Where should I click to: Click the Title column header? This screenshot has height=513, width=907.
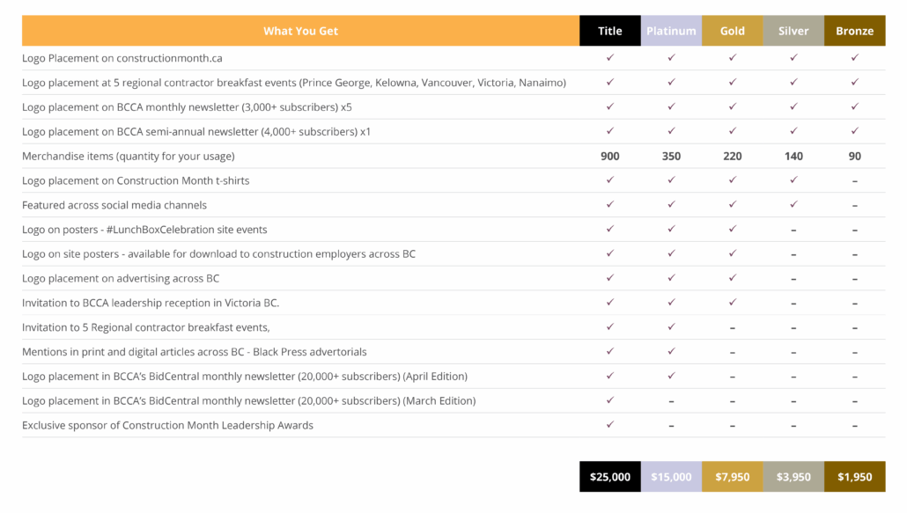[609, 31]
